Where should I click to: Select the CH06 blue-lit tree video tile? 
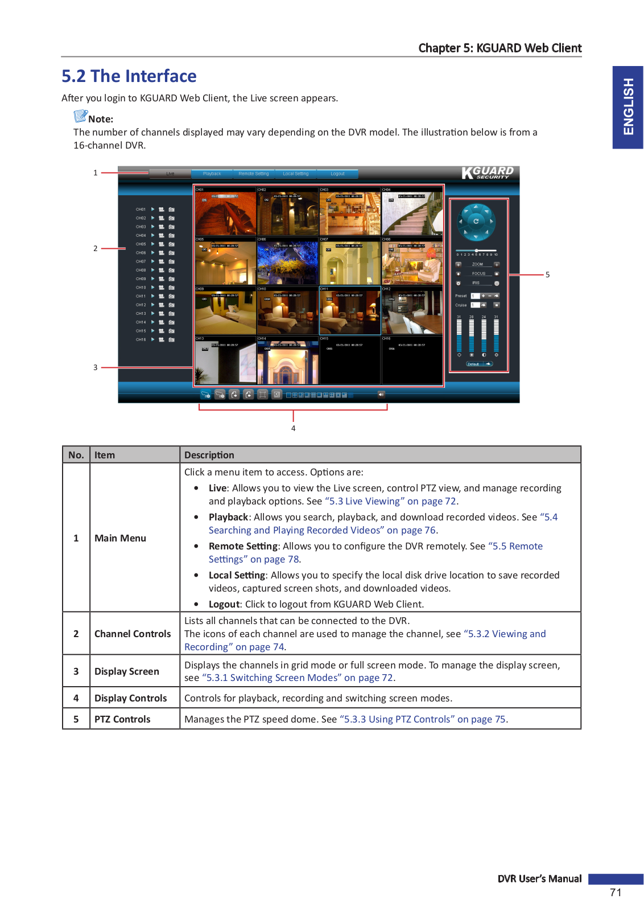tap(287, 261)
